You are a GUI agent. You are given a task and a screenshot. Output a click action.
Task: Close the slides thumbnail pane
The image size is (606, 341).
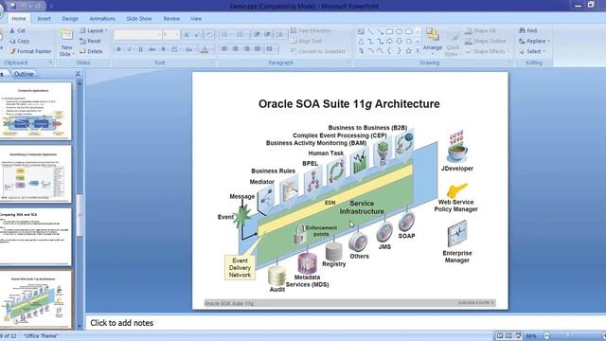[78, 74]
